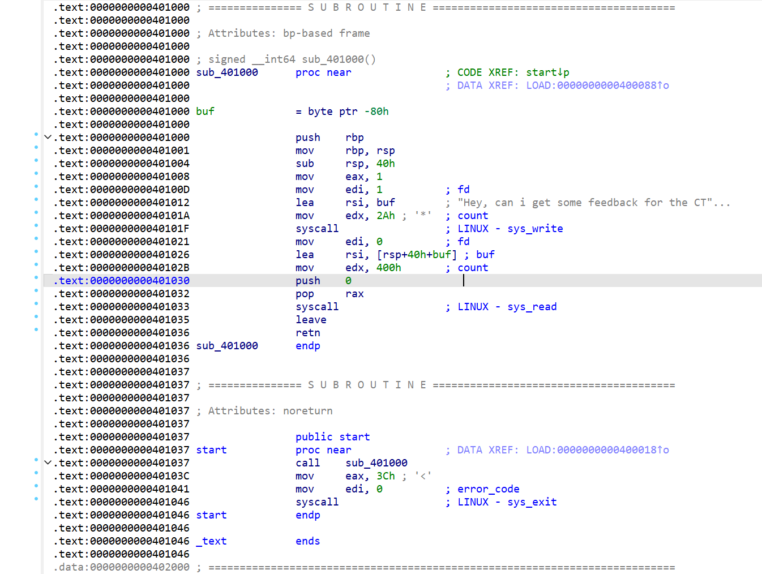Follow the start↓p code cross-reference
Screen dimensions: 762x574
(547, 72)
